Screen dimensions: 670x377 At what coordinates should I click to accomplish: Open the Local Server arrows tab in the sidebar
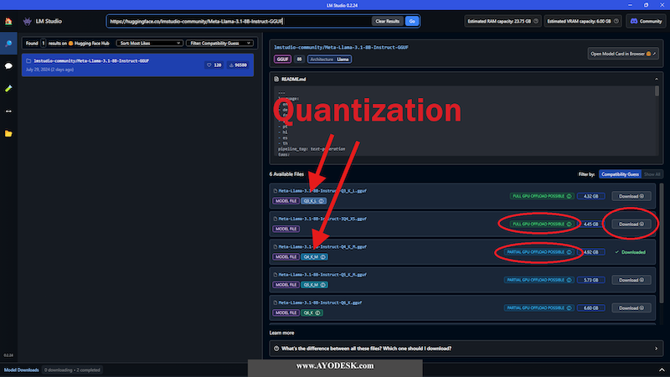click(x=8, y=111)
